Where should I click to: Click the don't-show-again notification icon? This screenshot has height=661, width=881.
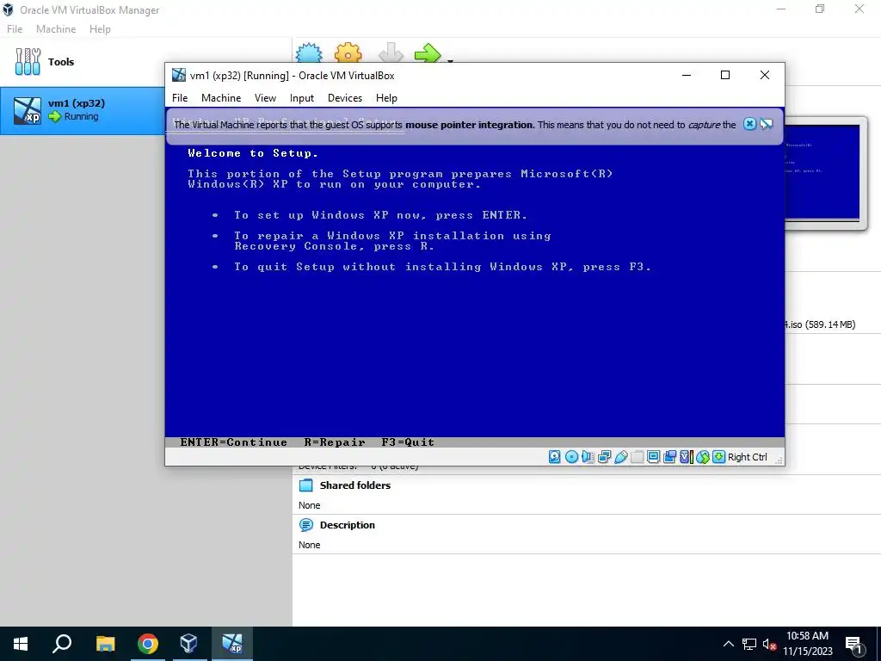coord(767,124)
